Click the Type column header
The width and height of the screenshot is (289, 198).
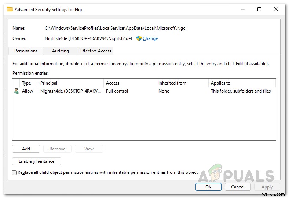pyautogui.click(x=29, y=83)
